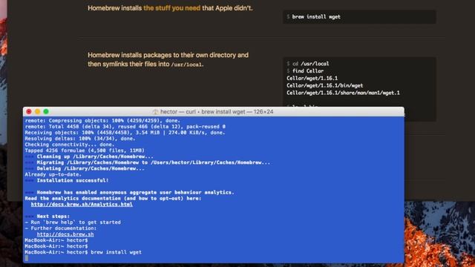Click 'Already up-to-date.' line in Terminal
Screen dimensions: 475x267
pyautogui.click(x=53, y=174)
